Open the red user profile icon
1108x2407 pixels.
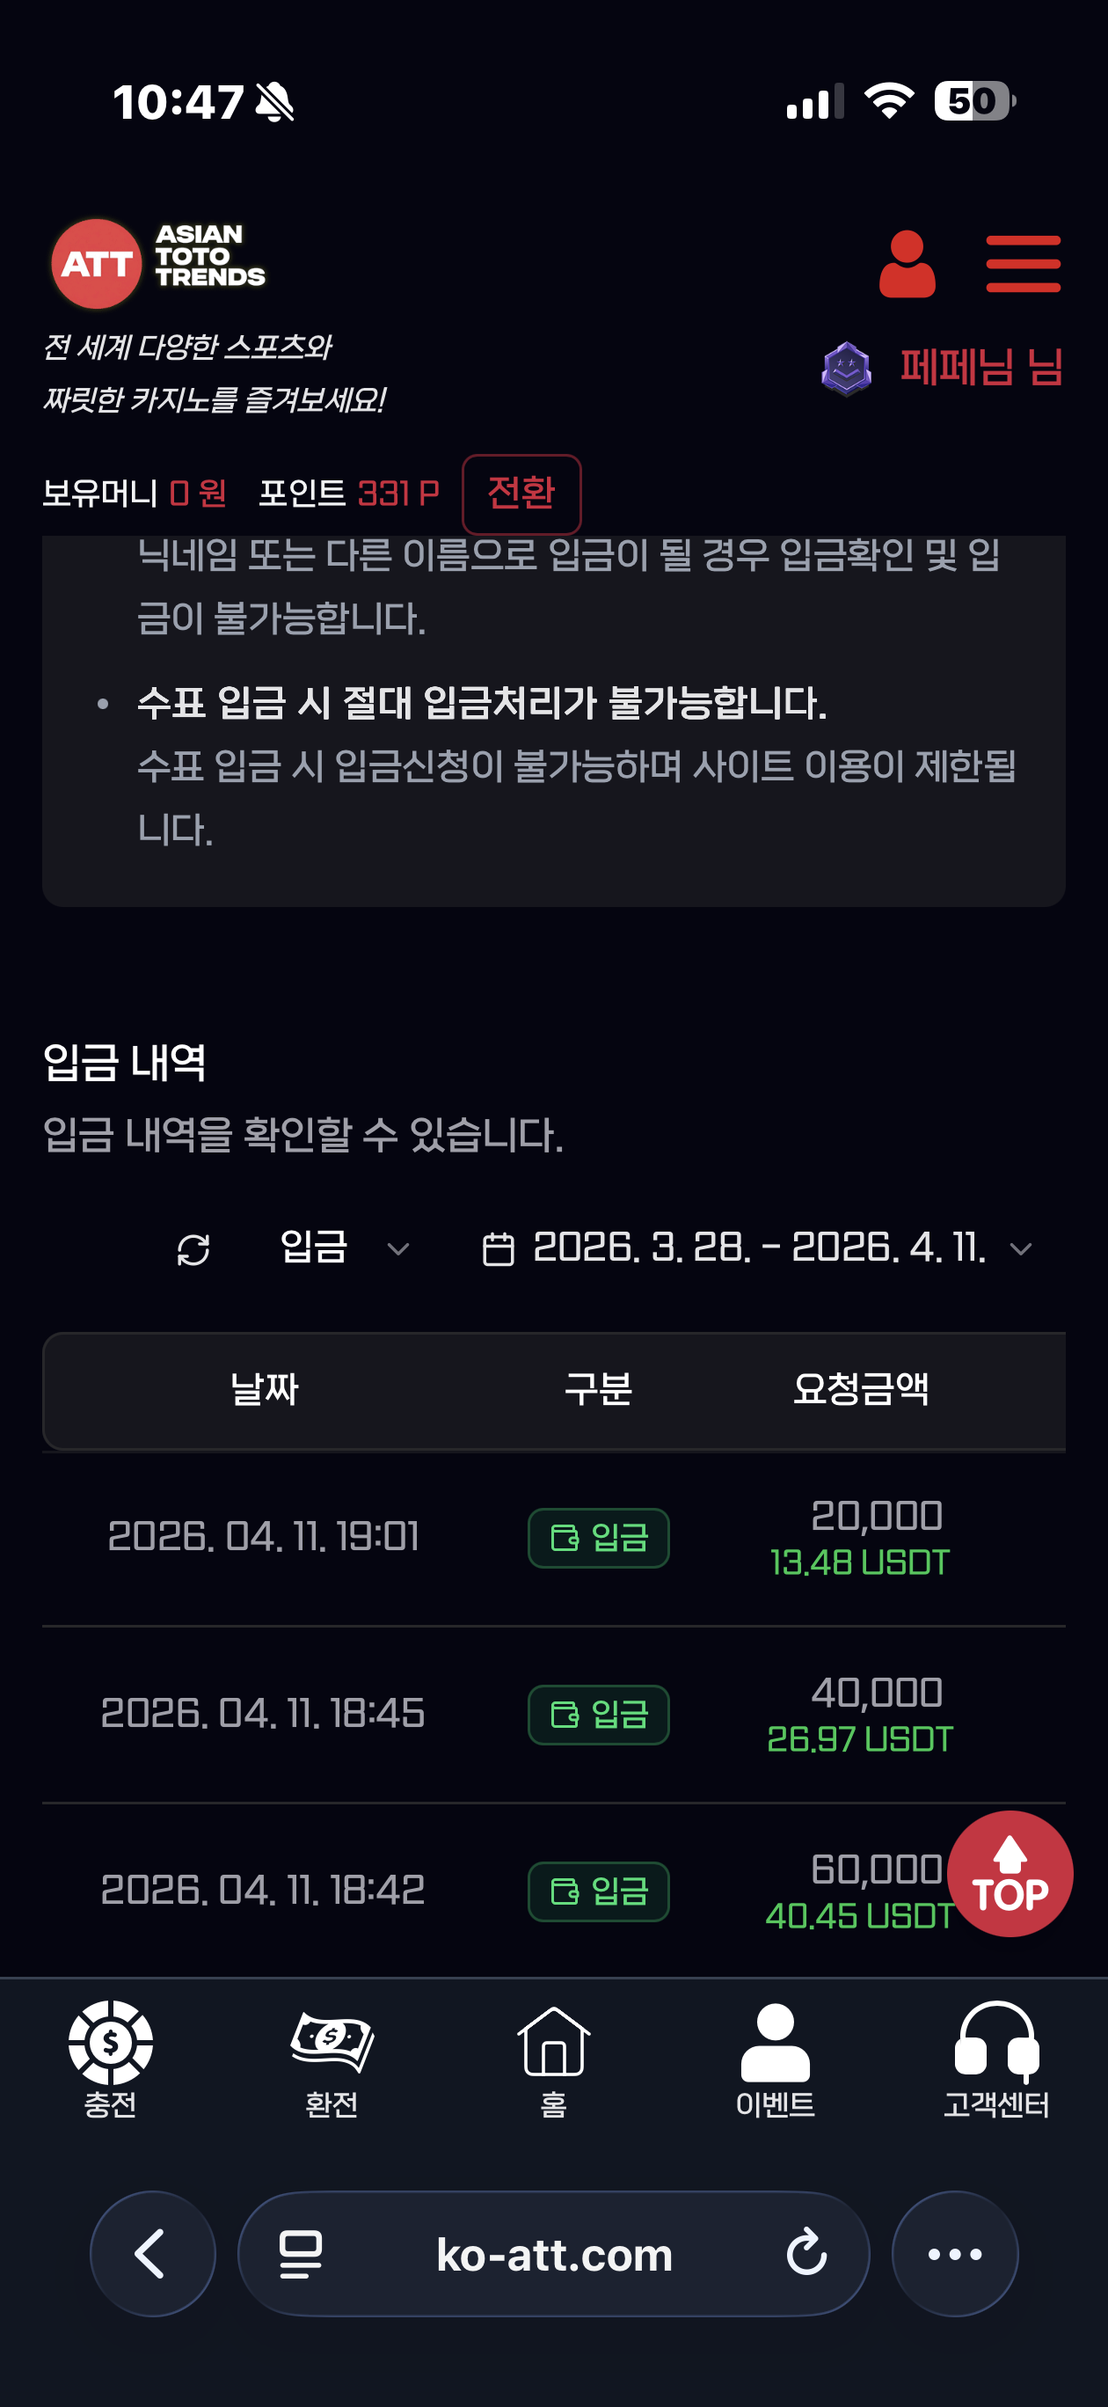tap(907, 265)
